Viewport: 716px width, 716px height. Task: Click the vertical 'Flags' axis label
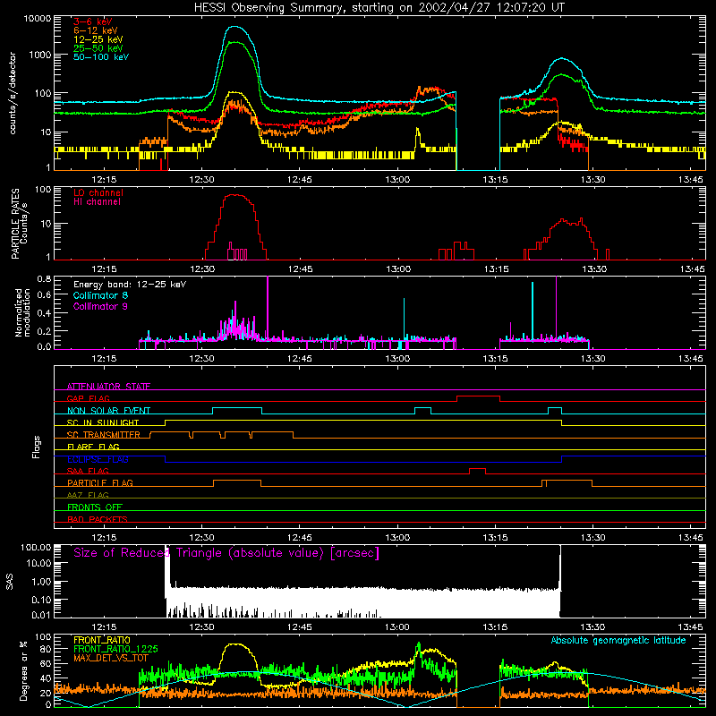[x=36, y=447]
